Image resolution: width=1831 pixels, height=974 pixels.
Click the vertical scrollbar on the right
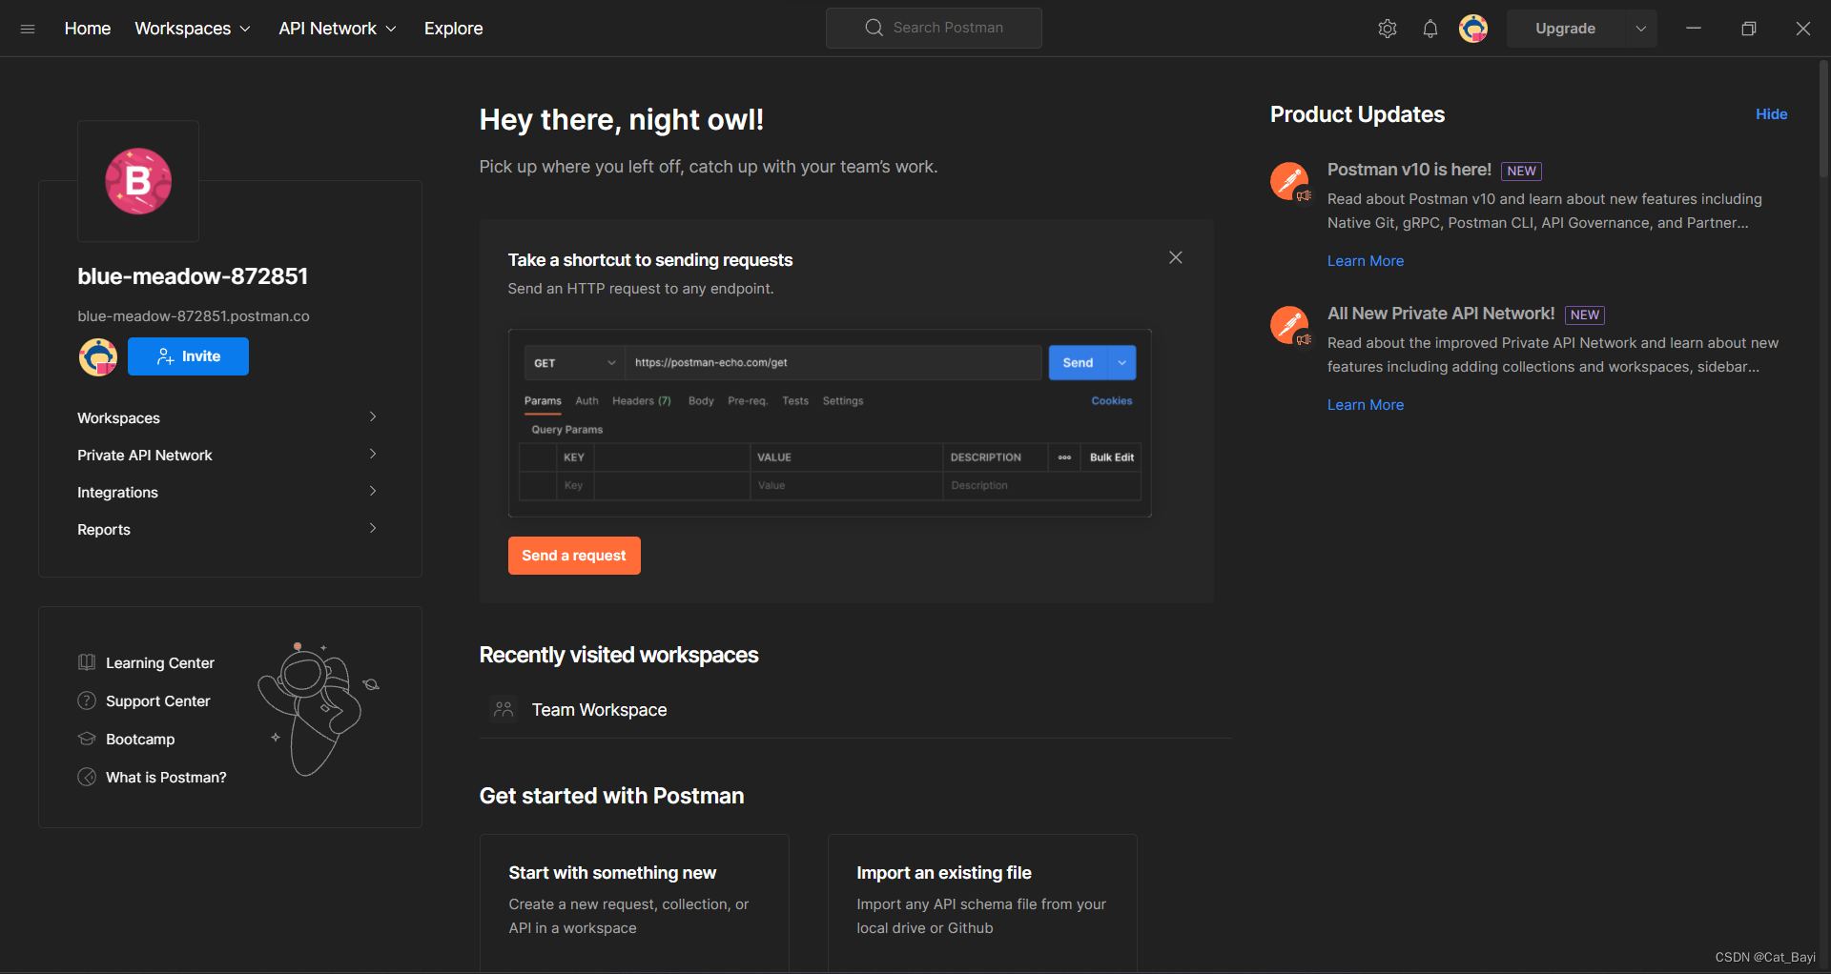1823,119
